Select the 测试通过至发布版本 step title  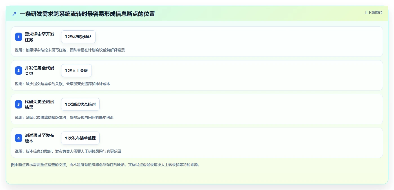point(39,138)
